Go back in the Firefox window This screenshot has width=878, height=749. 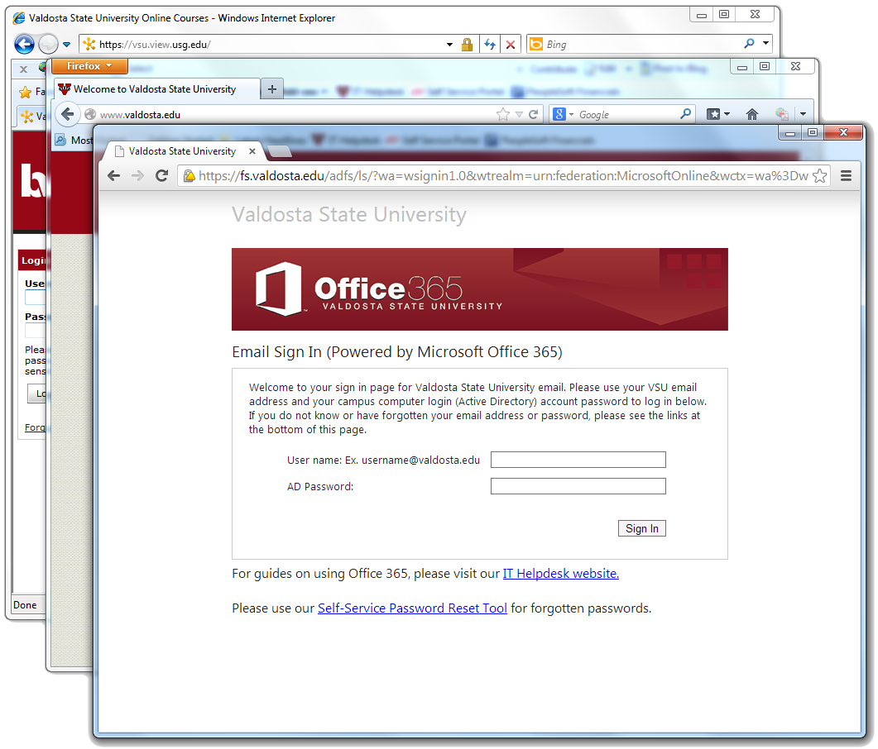point(68,114)
